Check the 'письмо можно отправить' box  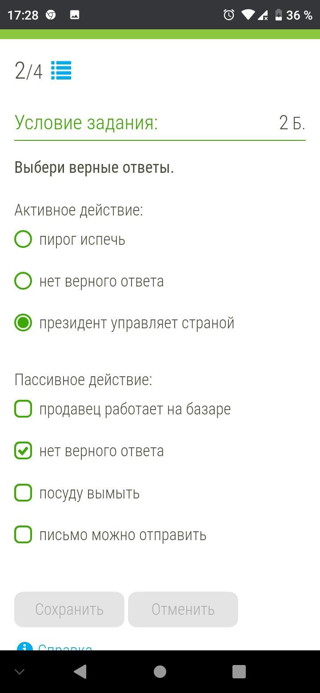click(x=23, y=535)
